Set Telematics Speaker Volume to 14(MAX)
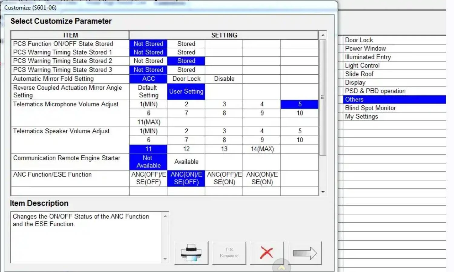454x272 pixels. click(262, 149)
